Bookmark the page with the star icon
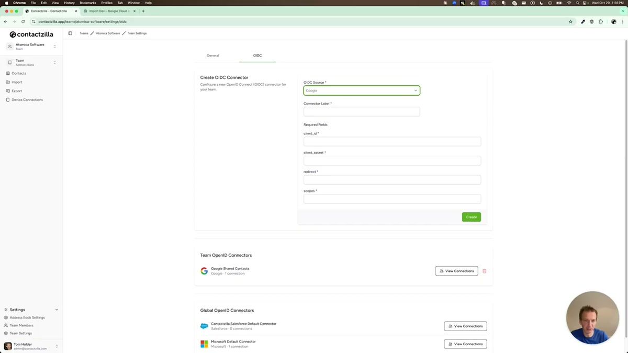This screenshot has width=628, height=353. tap(570, 21)
